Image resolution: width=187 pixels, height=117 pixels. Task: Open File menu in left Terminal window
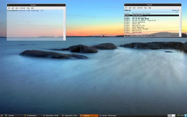[x=9, y=8]
